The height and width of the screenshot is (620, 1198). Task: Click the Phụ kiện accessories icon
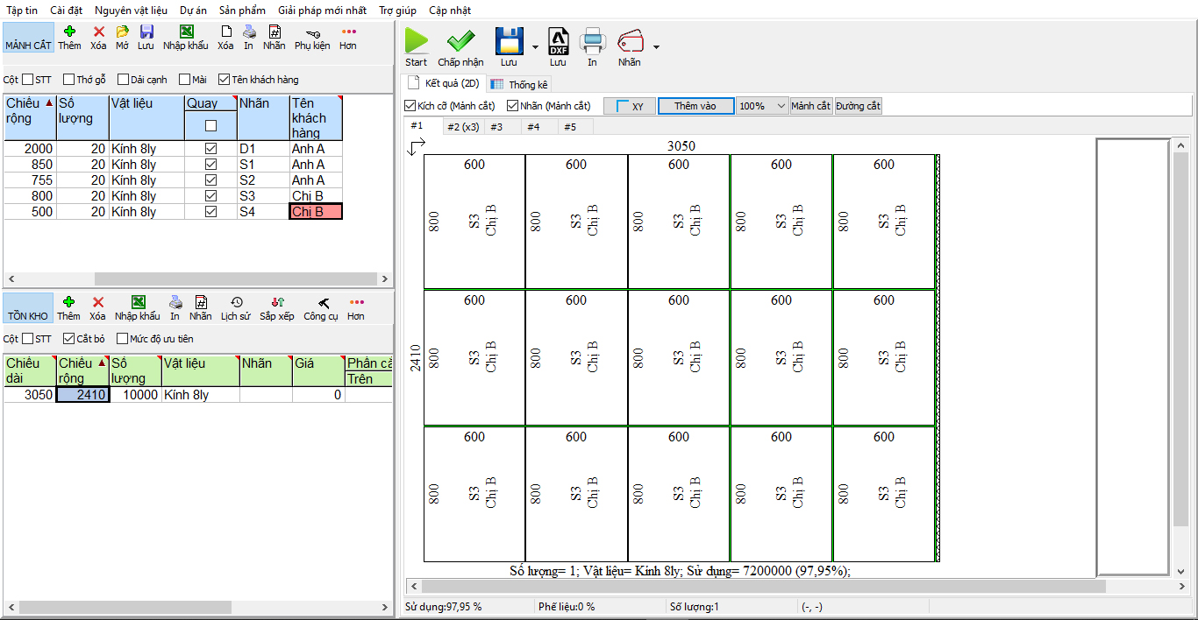click(x=312, y=32)
